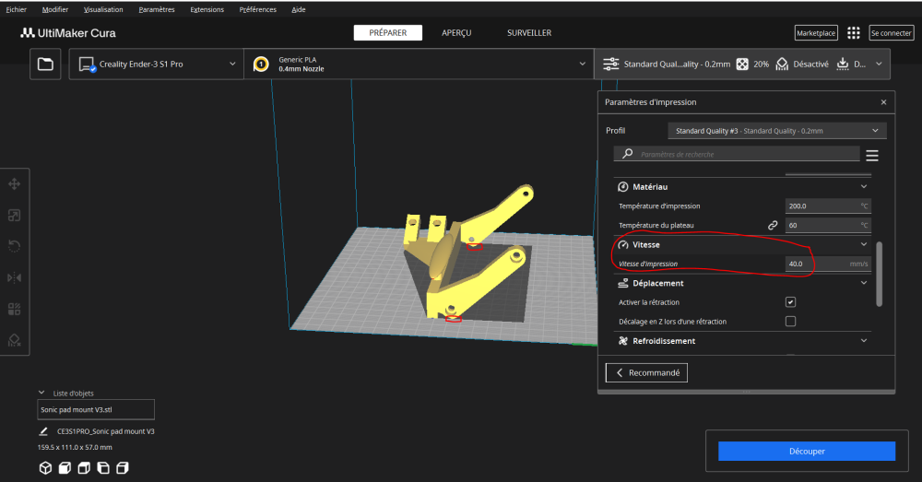Switch to the APERÇU tab
The height and width of the screenshot is (482, 922).
click(456, 33)
